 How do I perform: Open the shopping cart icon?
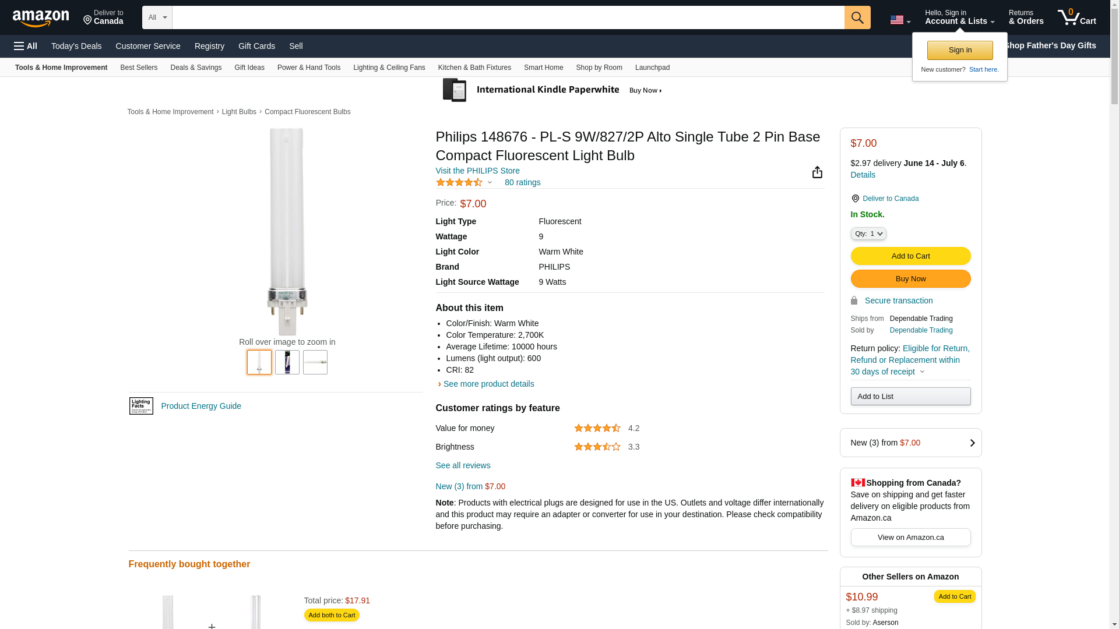pyautogui.click(x=1076, y=17)
